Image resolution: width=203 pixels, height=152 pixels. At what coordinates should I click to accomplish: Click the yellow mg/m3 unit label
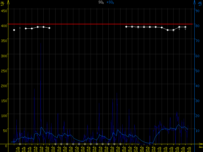pyautogui.click(x=3, y=3)
